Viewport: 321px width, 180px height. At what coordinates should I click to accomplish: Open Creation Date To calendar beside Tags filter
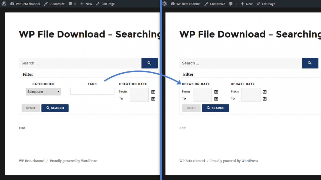click(x=153, y=99)
